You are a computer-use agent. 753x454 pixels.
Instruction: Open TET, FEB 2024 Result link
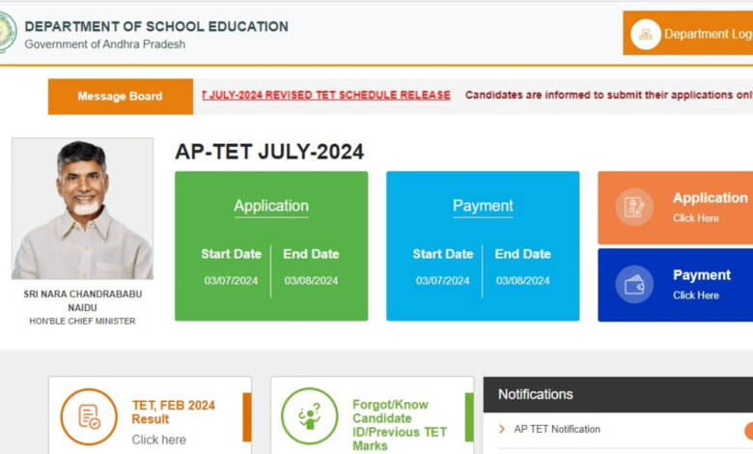174,412
